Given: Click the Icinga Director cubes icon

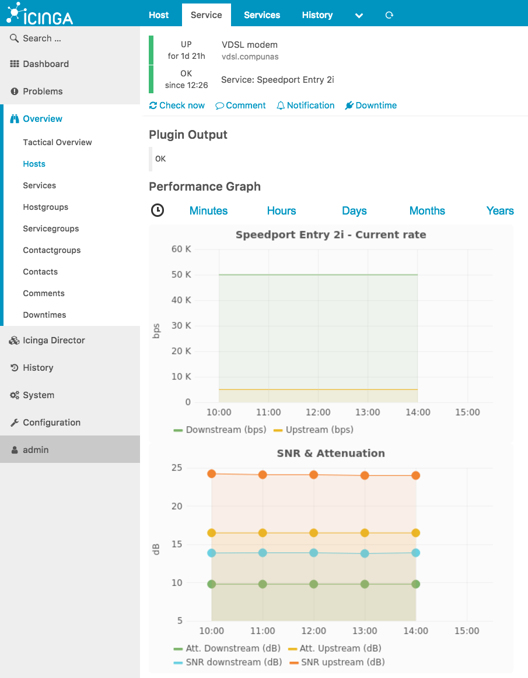Looking at the screenshot, I should 14,340.
